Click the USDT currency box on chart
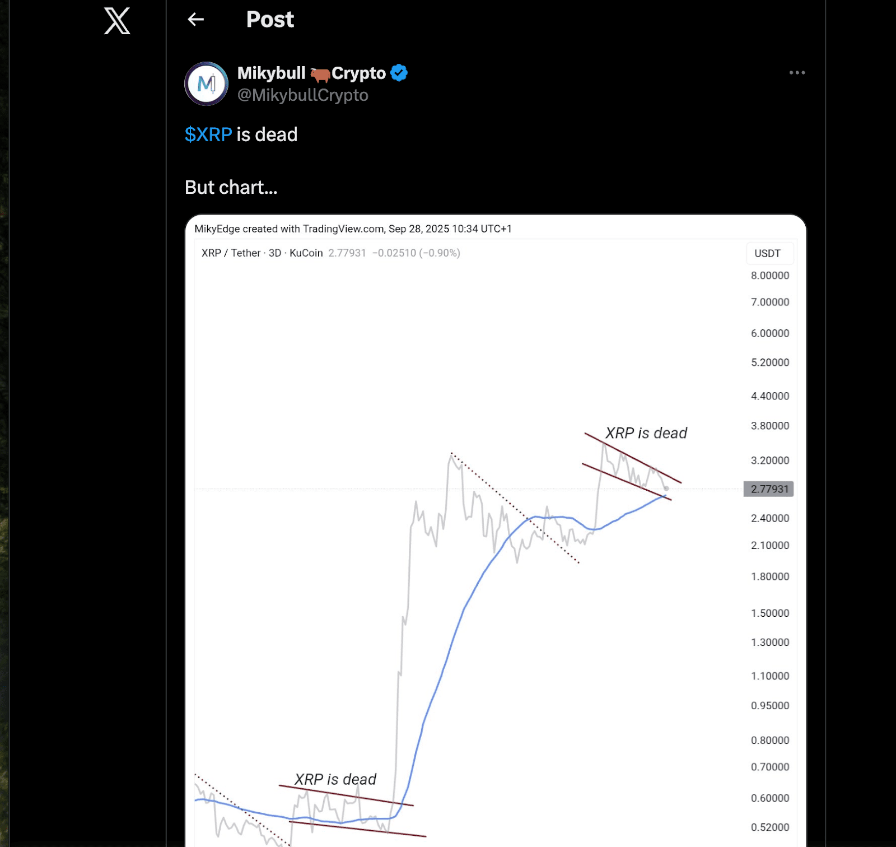Screen dimensions: 896x847 [767, 253]
